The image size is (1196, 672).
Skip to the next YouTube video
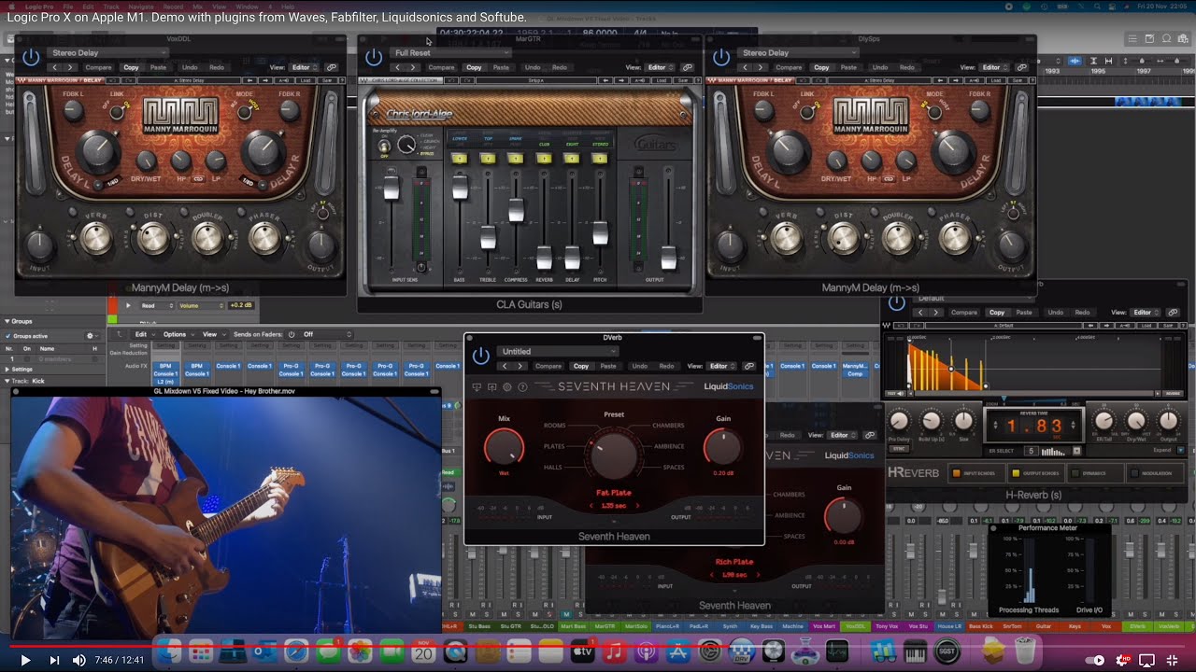click(54, 660)
